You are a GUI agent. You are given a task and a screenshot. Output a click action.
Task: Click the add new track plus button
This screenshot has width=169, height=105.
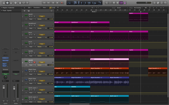(x=25, y=11)
